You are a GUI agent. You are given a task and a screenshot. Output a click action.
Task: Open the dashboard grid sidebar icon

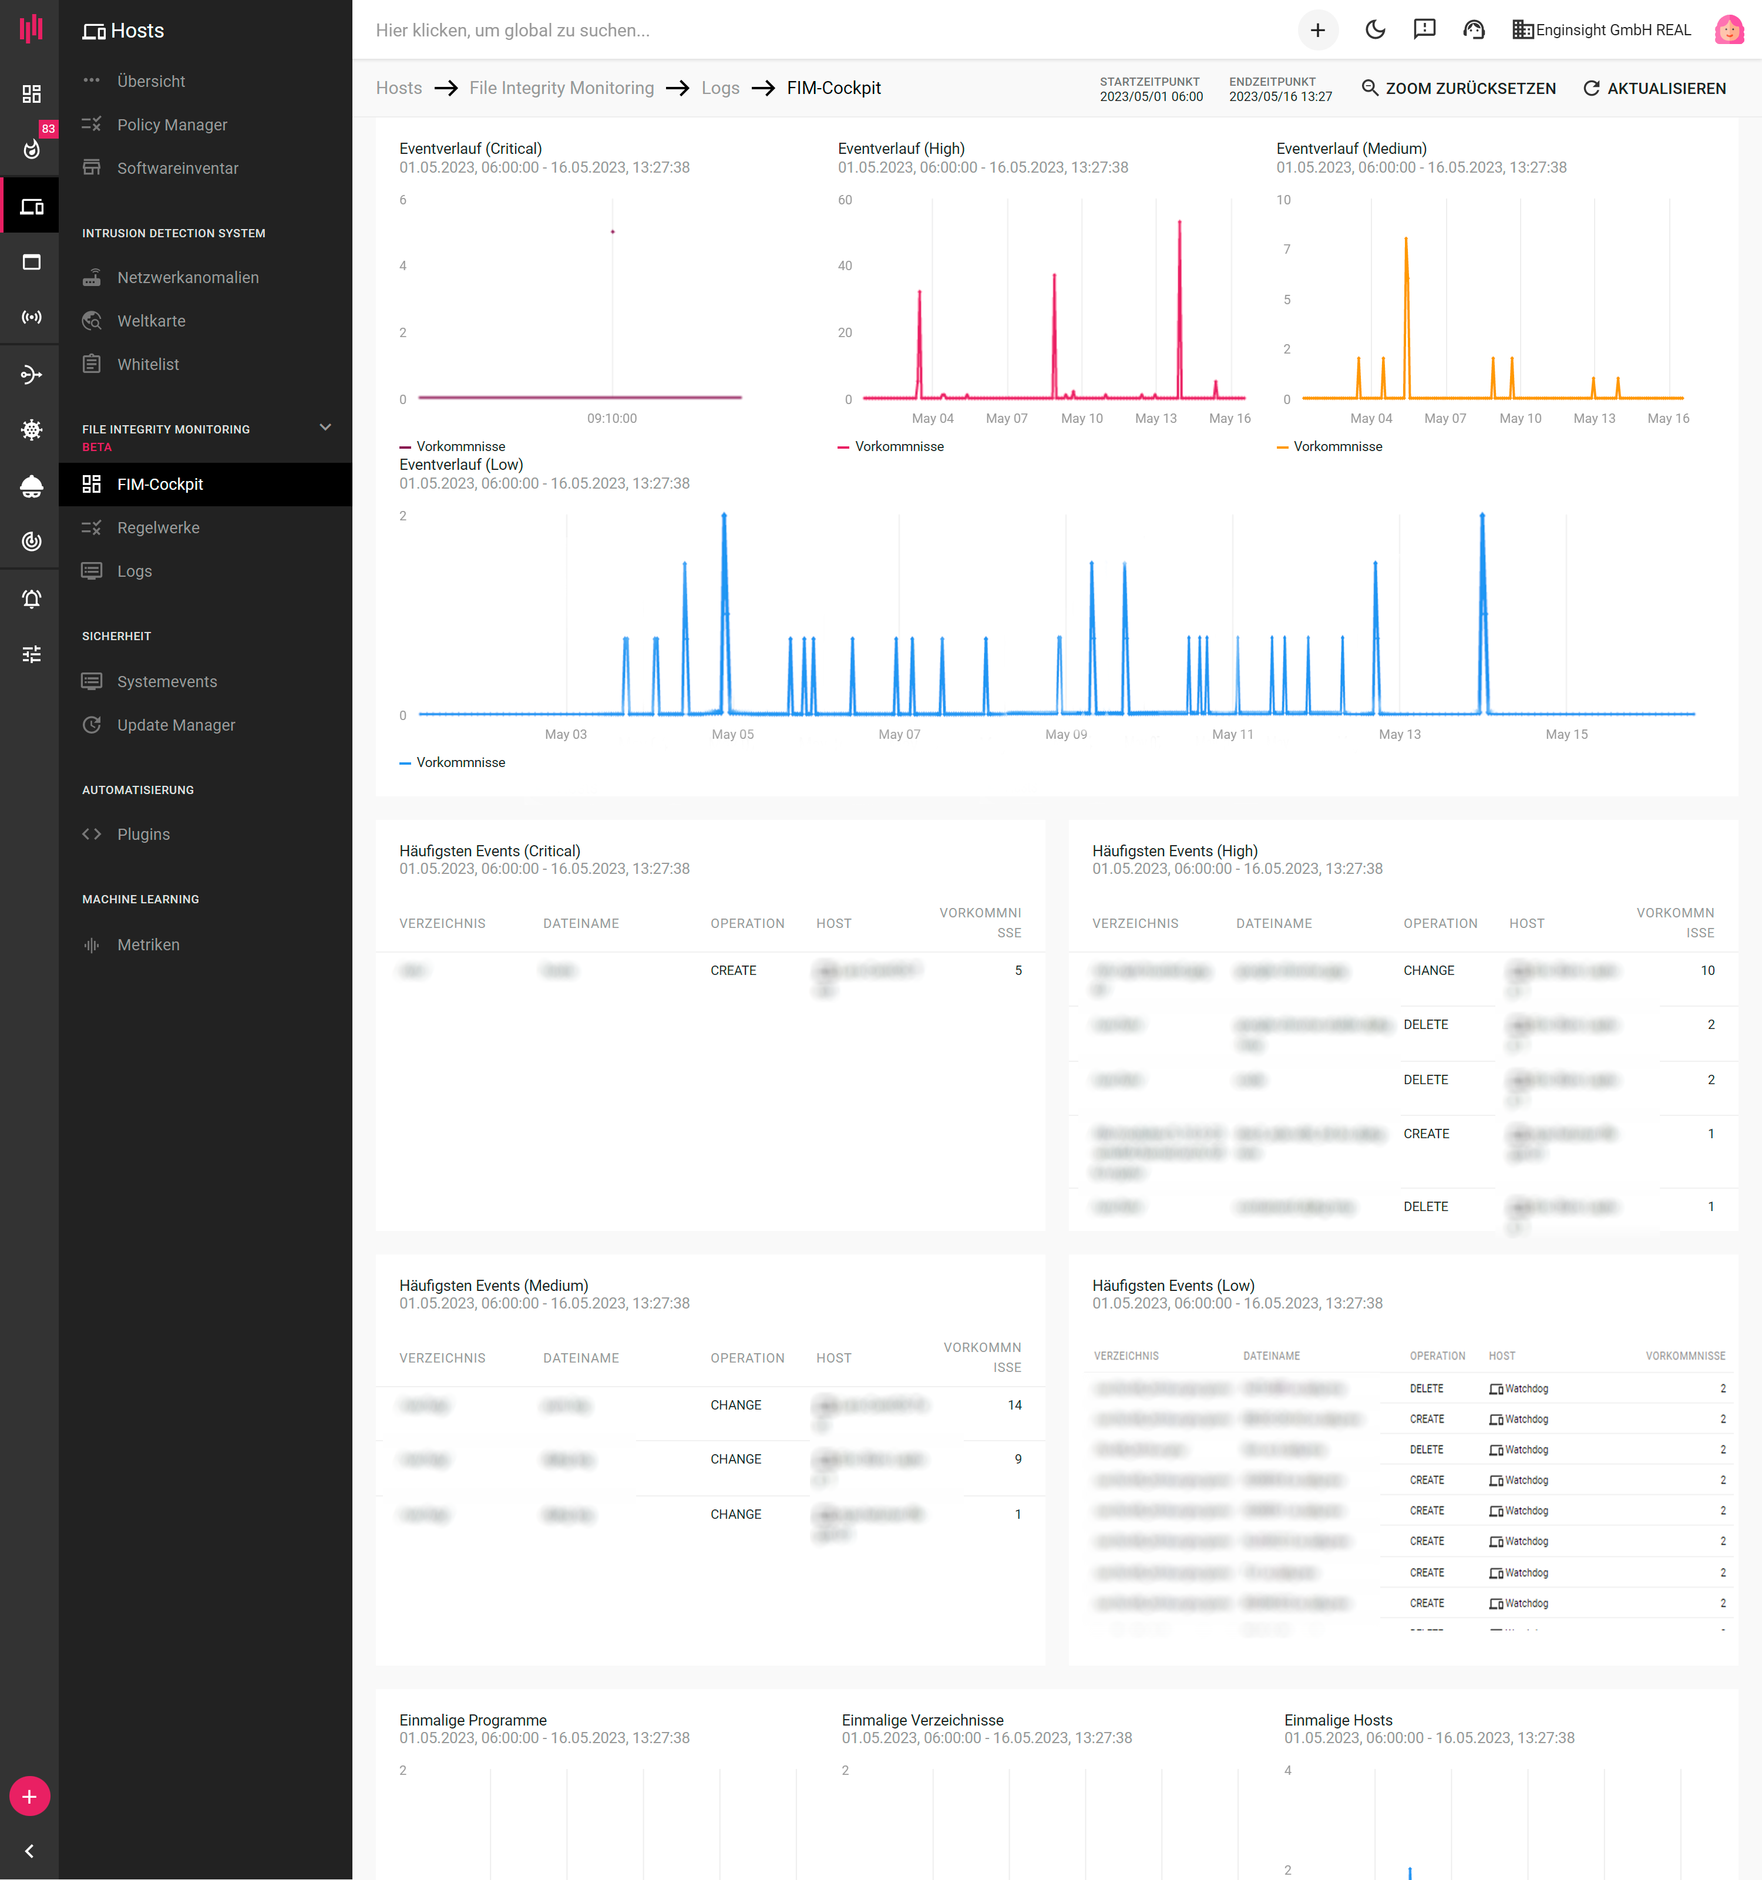32,93
